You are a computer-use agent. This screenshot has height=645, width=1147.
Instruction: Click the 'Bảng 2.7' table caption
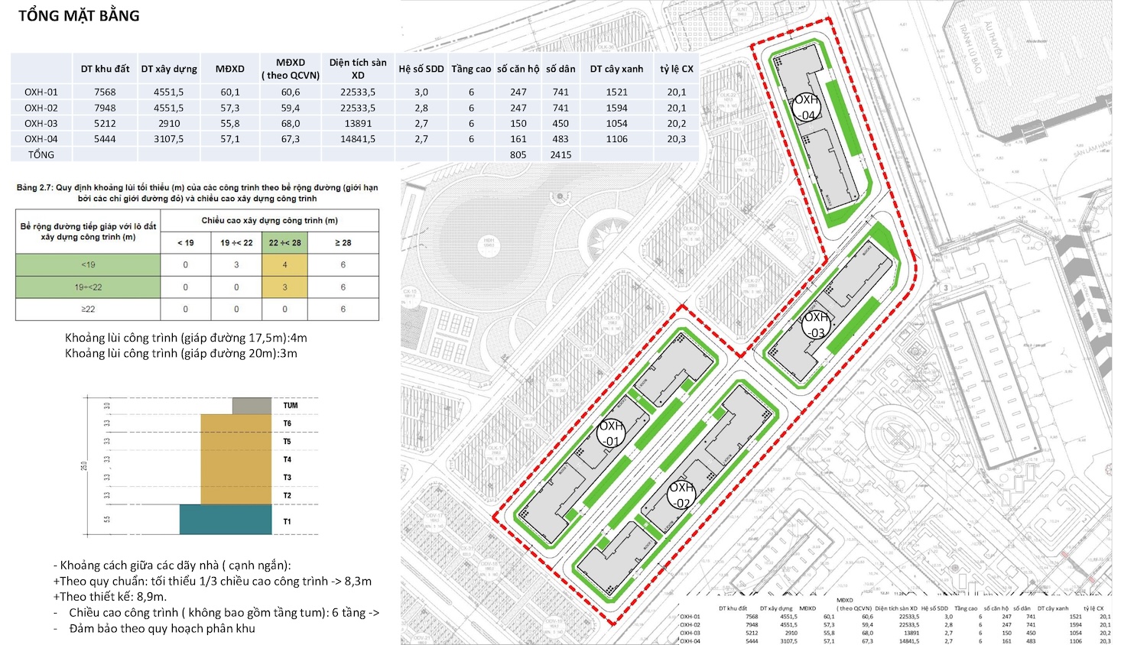pyautogui.click(x=197, y=193)
